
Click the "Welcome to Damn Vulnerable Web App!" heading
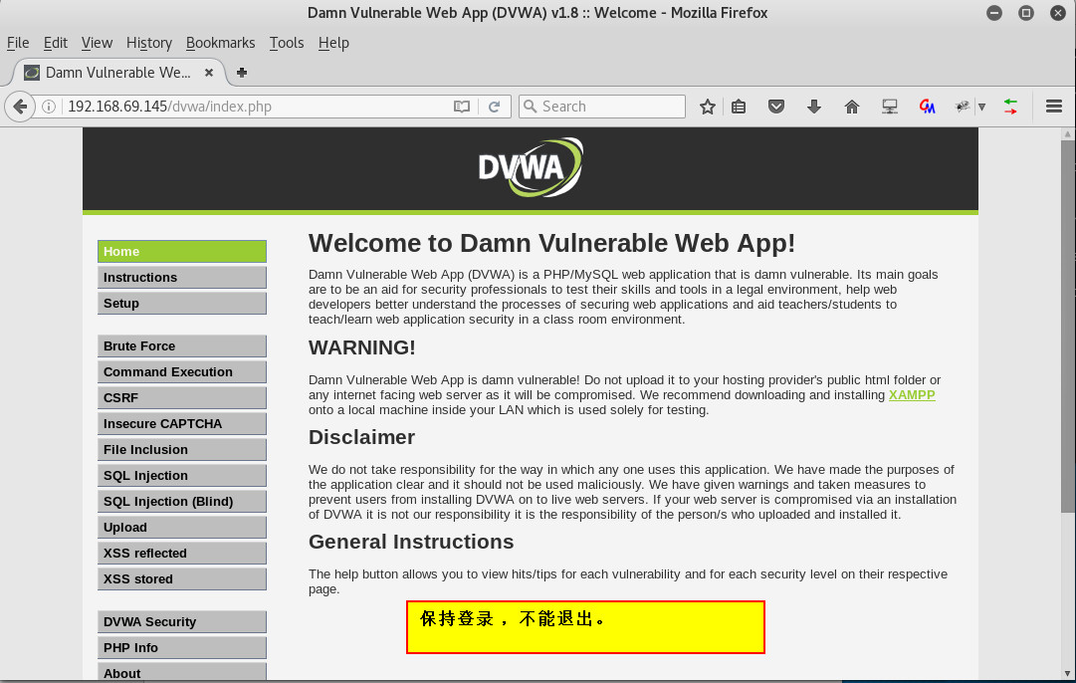click(551, 244)
